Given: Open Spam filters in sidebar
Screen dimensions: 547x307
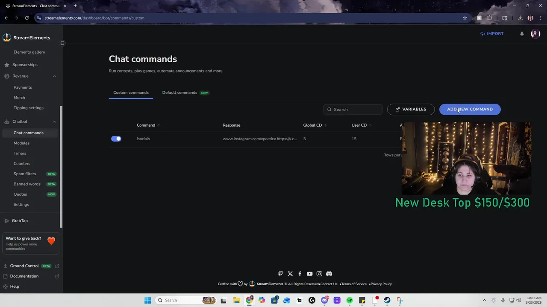Looking at the screenshot, I should (x=25, y=174).
